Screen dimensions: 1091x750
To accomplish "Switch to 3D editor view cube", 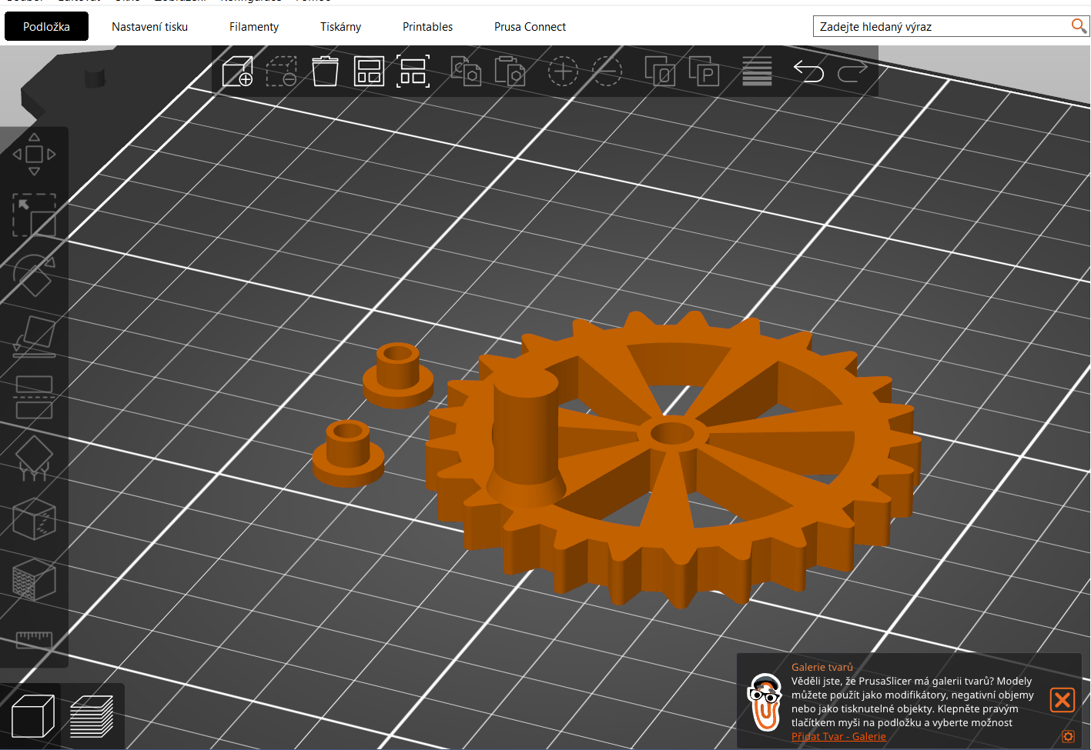I will point(33,716).
